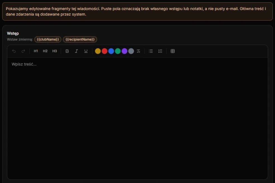Select the gray text color swatch
Screen dimensions: 275x183
[131, 51]
